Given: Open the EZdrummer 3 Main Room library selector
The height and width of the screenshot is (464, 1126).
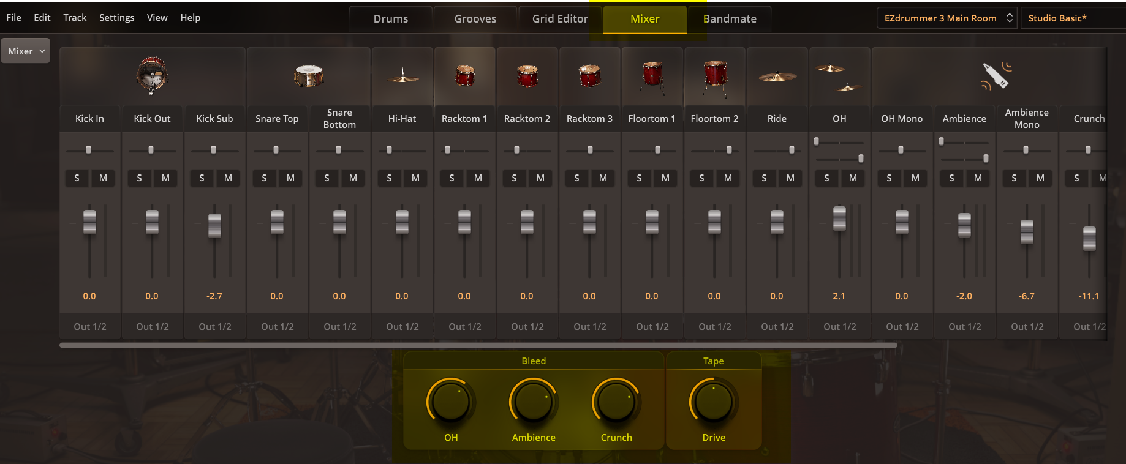Looking at the screenshot, I should pyautogui.click(x=947, y=18).
